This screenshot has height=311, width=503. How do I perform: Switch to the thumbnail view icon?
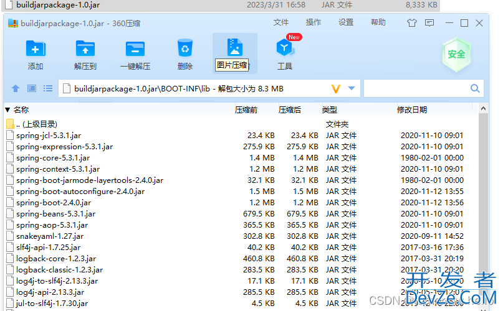coord(31,88)
